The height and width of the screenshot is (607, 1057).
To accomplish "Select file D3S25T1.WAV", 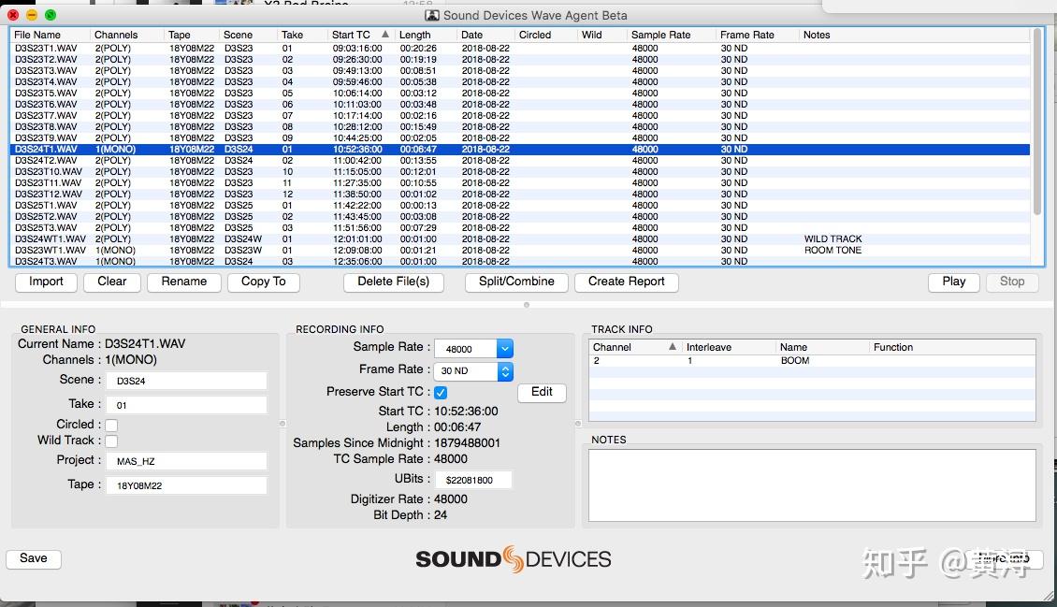I will (520, 206).
